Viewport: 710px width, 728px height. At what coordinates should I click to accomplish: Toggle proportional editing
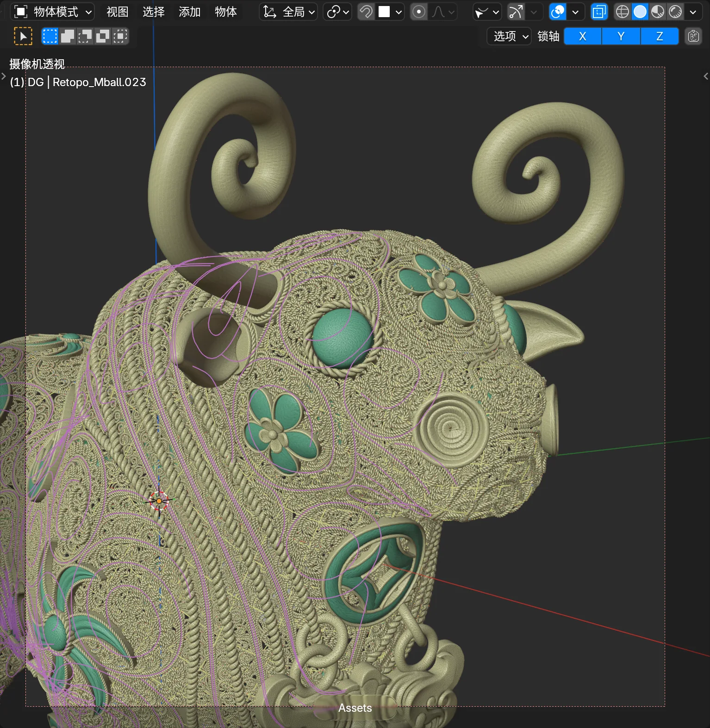pyautogui.click(x=418, y=12)
